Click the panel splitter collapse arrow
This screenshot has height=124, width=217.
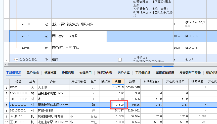point(163,67)
